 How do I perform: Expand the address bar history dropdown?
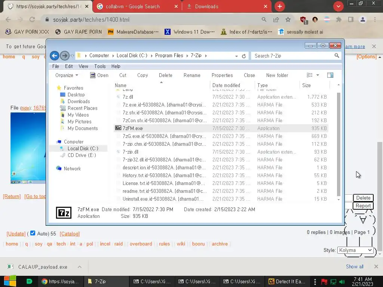click(x=236, y=56)
